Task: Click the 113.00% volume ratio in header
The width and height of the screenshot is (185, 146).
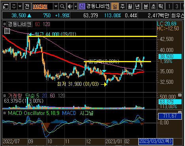Action: click(x=112, y=16)
